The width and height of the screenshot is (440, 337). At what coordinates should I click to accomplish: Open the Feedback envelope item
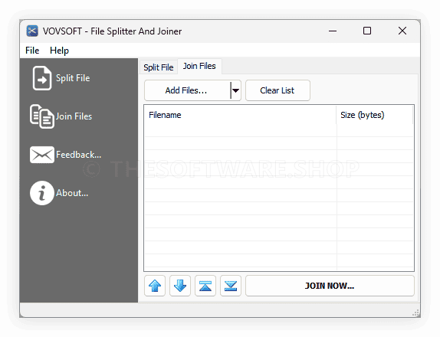65,155
